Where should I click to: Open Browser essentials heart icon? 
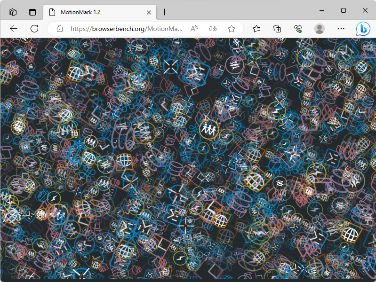pos(298,29)
